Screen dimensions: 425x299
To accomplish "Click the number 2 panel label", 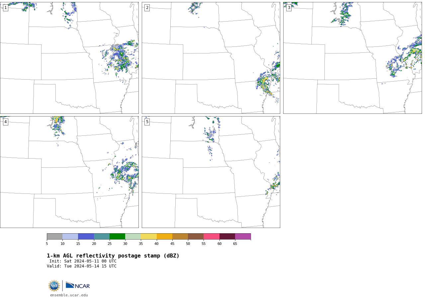I will [x=147, y=8].
